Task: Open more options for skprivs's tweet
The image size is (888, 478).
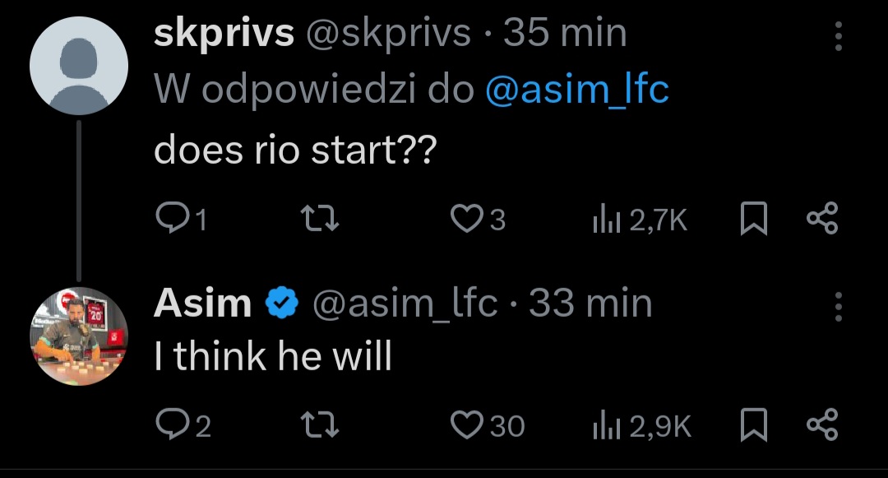Action: [x=838, y=37]
